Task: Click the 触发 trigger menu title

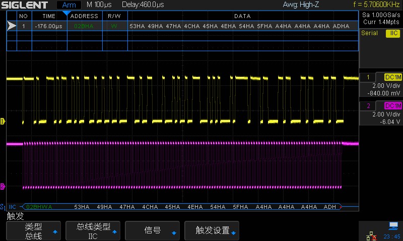Action: click(15, 216)
